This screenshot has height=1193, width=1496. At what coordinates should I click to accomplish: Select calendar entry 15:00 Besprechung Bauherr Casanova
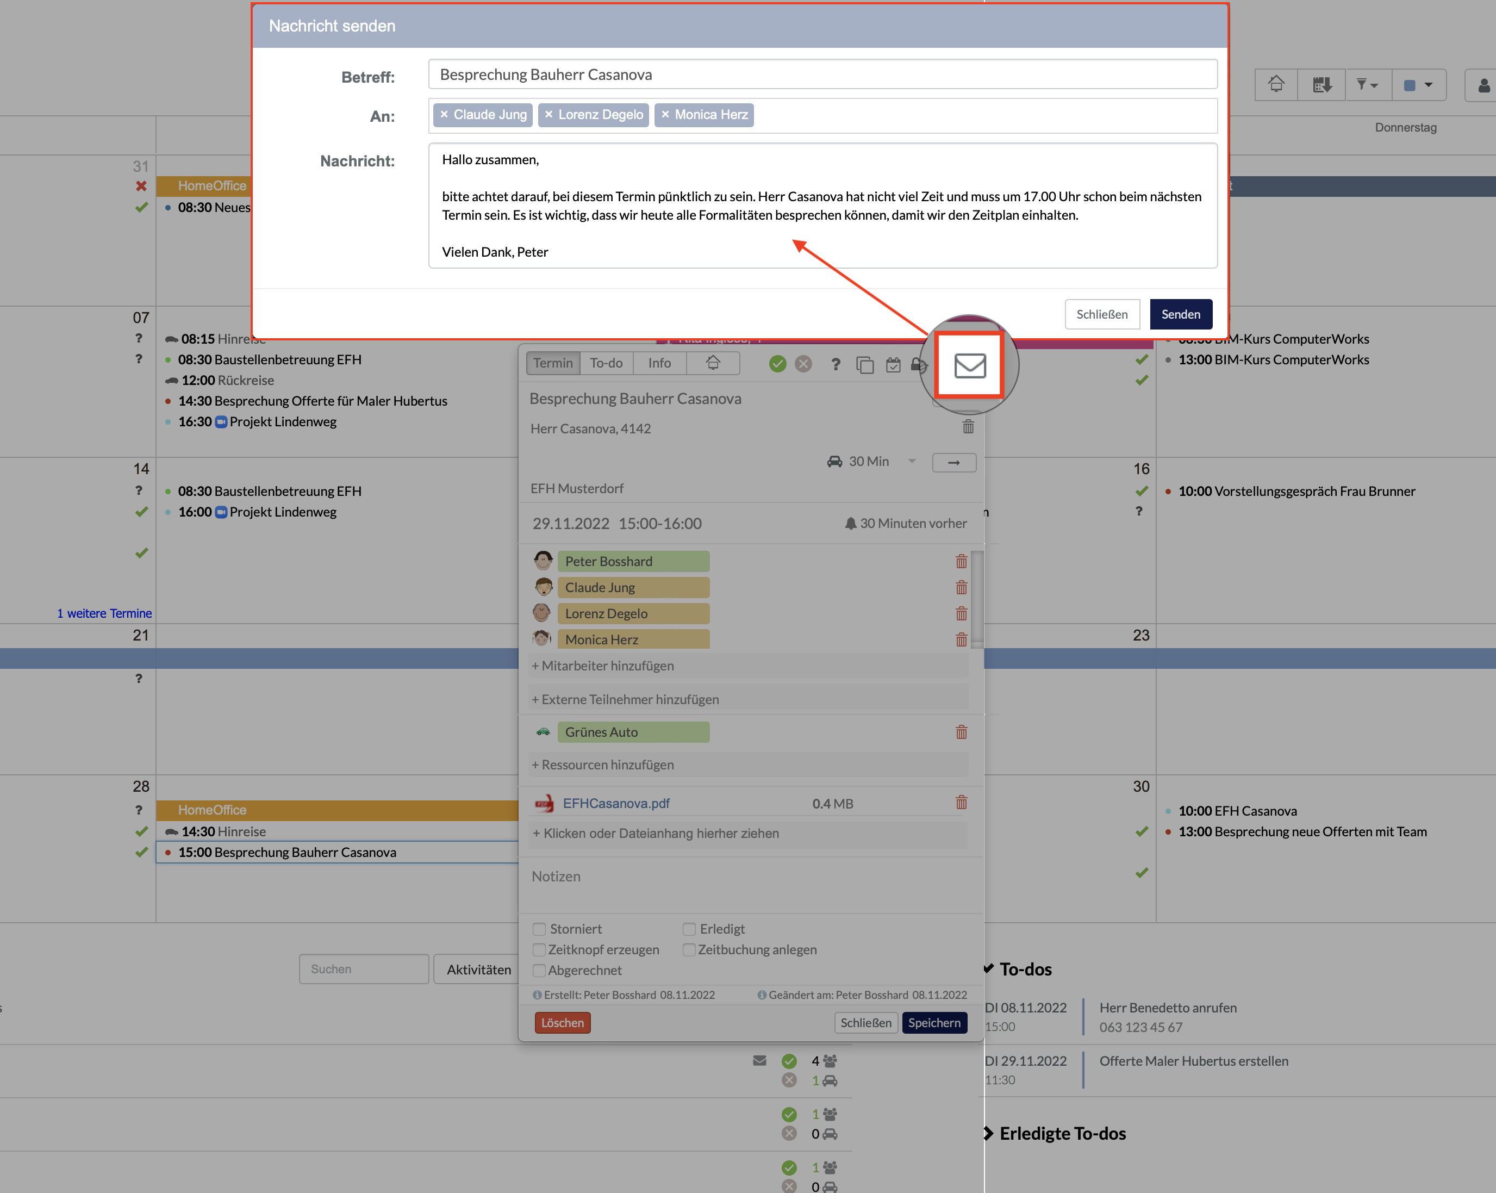337,852
